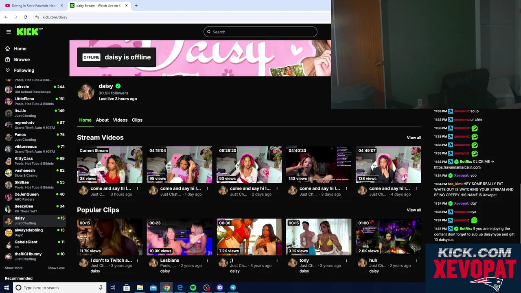This screenshot has width=521, height=293.
Task: Open the 05:28:20 stream video
Action: [x=249, y=164]
